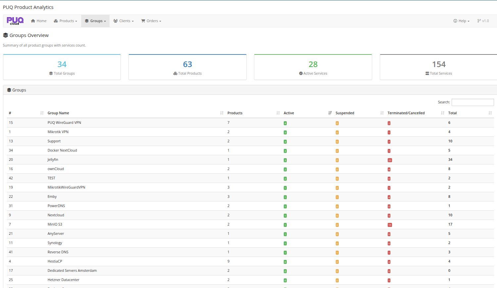Click the PUQ cloud logo

15,21
